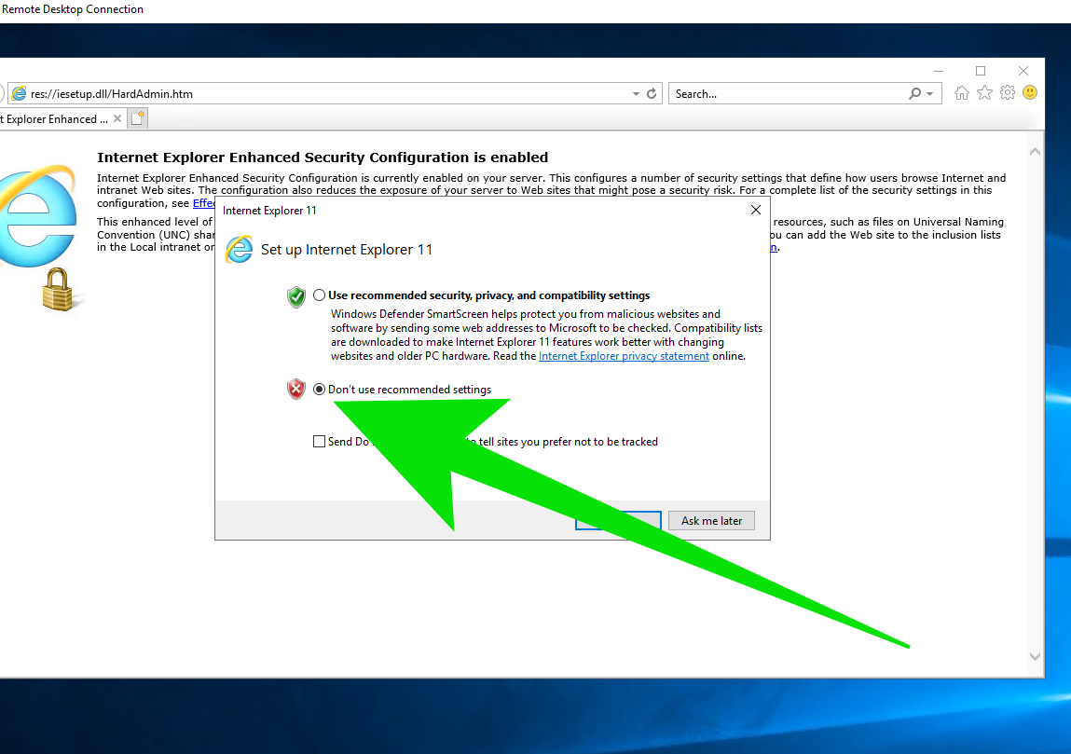
Task: Click the magnifier search icon in search box
Action: click(x=914, y=93)
